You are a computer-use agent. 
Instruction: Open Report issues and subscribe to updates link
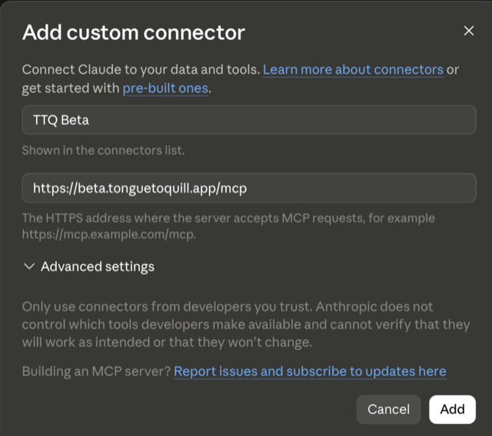point(310,372)
